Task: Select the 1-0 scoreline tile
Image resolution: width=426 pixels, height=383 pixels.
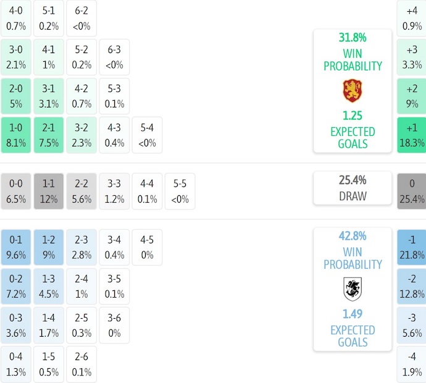Action: (x=16, y=135)
